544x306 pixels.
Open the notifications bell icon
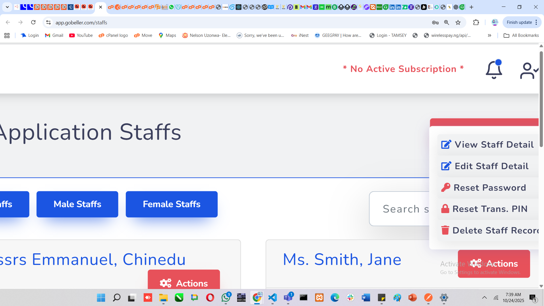(494, 70)
